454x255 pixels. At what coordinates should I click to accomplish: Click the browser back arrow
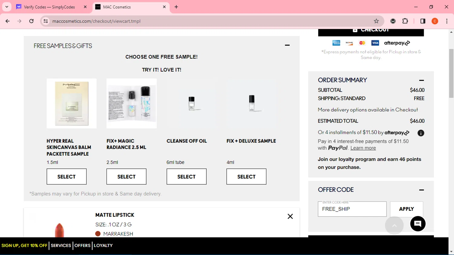(x=8, y=21)
